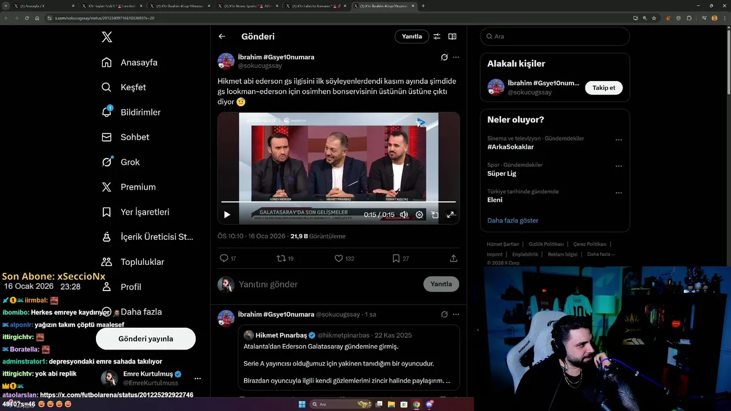Image resolution: width=731 pixels, height=411 pixels.
Task: Reload the page in the browser
Action: (x=27, y=18)
